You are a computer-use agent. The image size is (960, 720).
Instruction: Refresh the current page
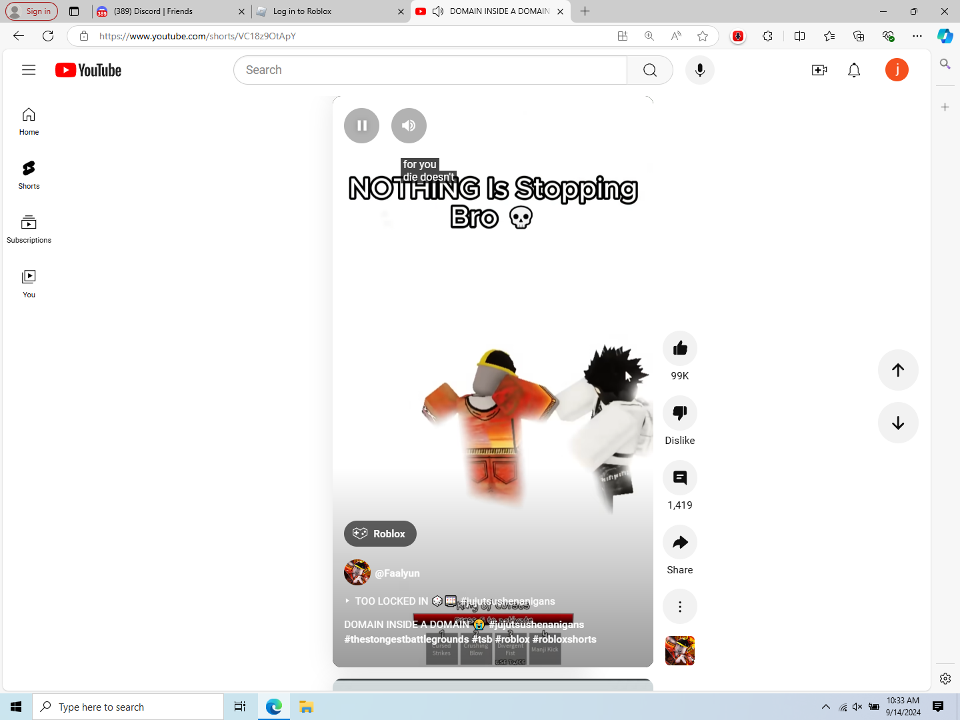coord(48,36)
